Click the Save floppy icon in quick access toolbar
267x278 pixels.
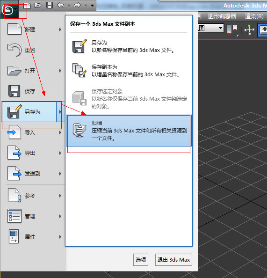(x=50, y=5)
